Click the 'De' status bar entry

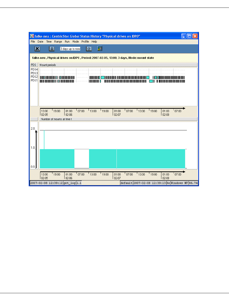(168, 183)
